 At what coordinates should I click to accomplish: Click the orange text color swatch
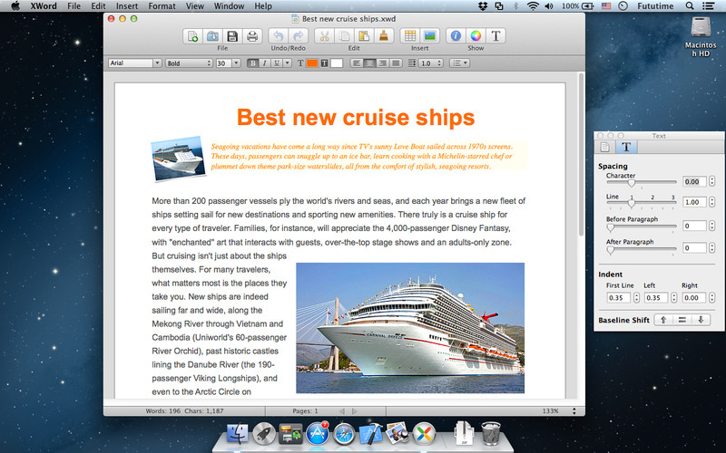[x=312, y=63]
